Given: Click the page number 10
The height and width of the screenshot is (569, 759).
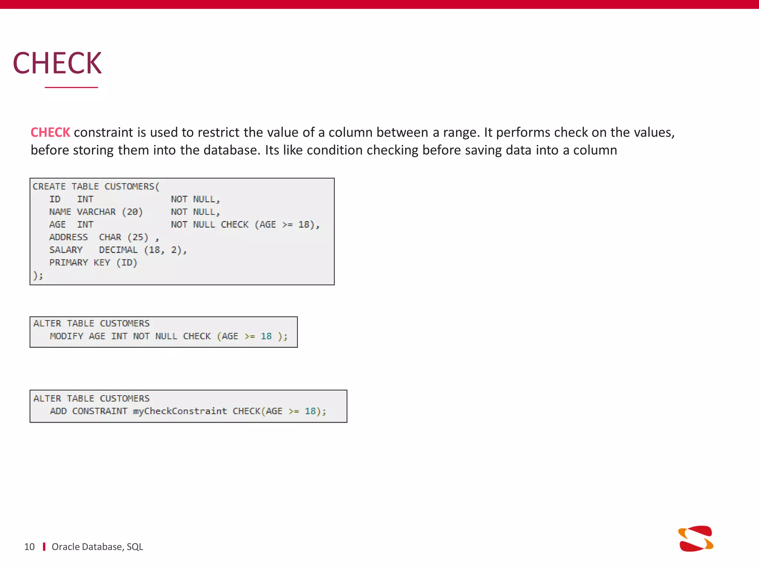Looking at the screenshot, I should pyautogui.click(x=29, y=547).
